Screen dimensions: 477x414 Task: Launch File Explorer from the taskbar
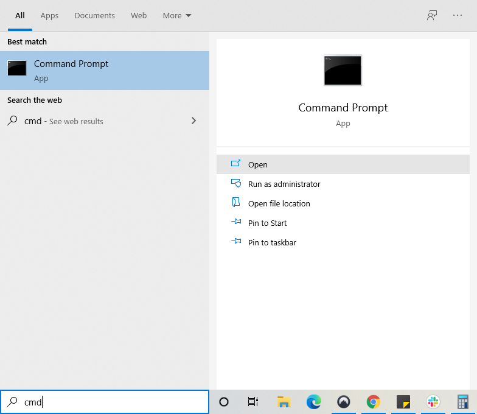click(284, 402)
